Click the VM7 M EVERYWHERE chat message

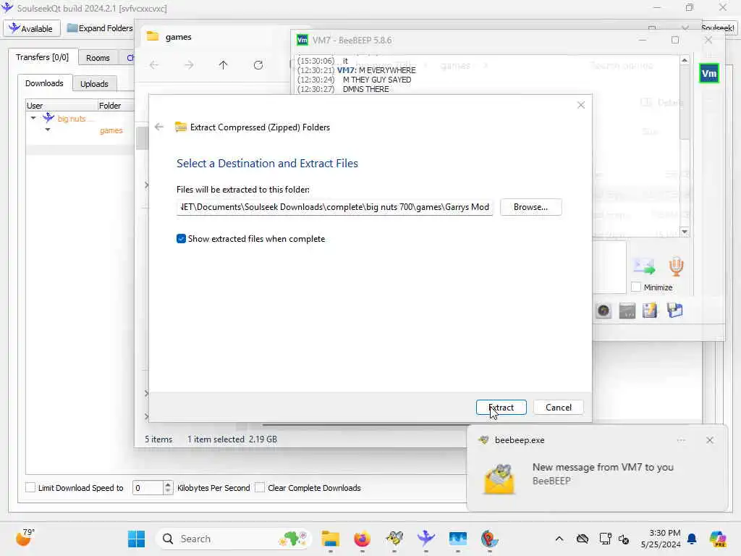(357, 70)
